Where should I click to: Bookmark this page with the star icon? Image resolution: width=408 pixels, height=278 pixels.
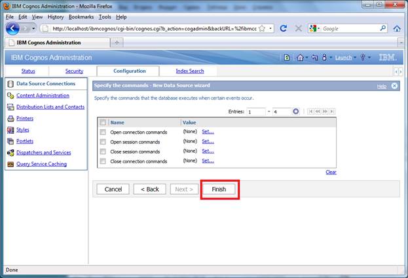(262, 28)
